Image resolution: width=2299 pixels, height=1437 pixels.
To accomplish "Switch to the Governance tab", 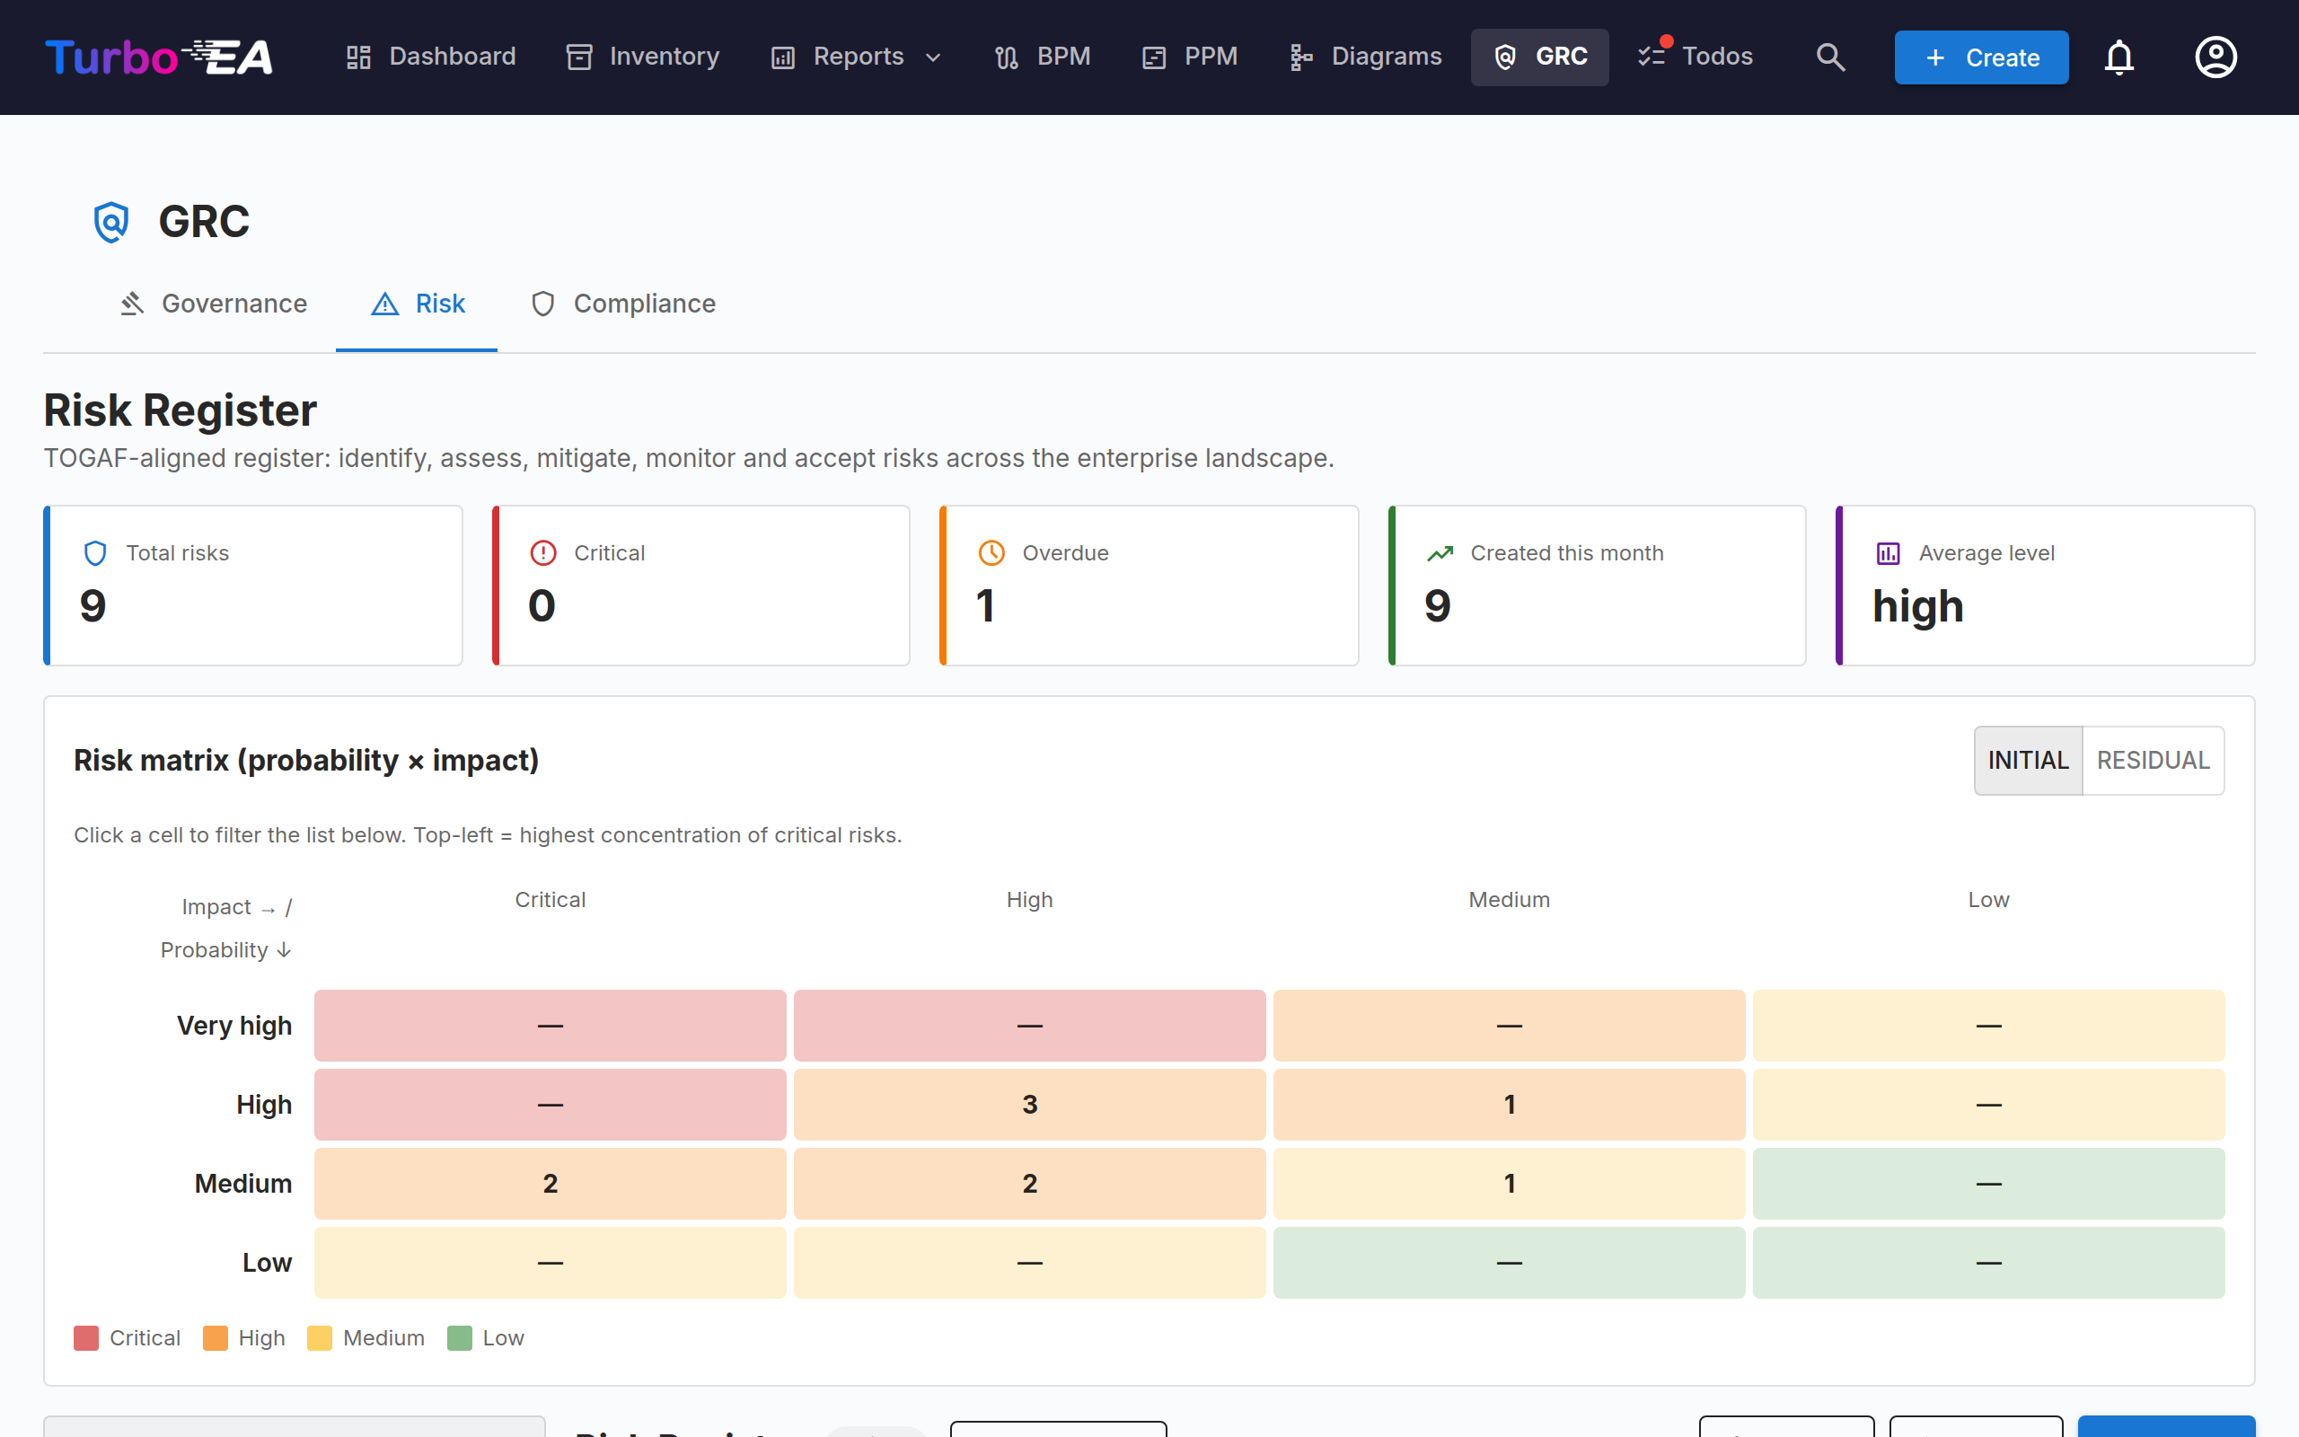I will click(213, 304).
